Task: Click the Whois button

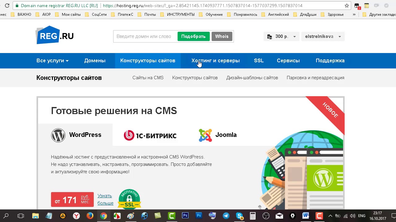Action: click(x=222, y=36)
